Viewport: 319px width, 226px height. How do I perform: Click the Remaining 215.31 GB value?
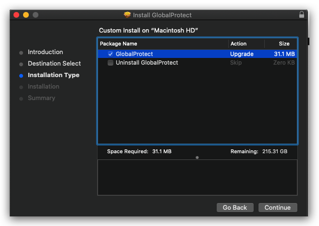click(275, 151)
